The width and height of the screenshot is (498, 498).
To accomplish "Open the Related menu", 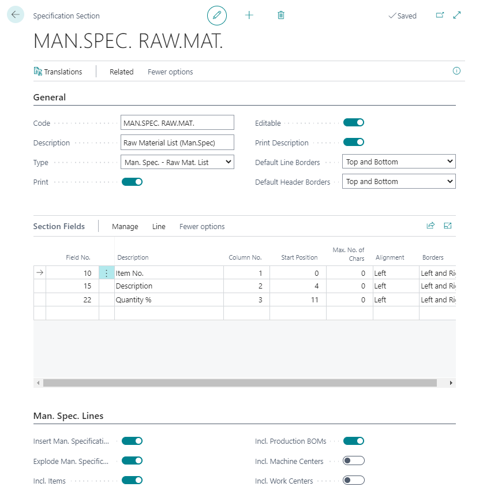I will (121, 72).
